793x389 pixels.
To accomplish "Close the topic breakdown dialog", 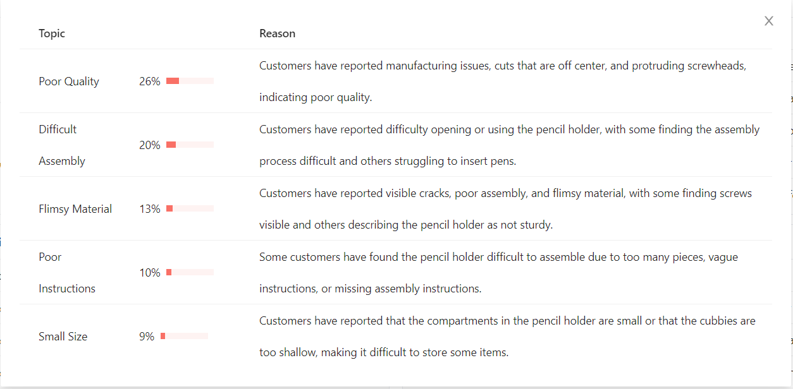I will (x=769, y=21).
